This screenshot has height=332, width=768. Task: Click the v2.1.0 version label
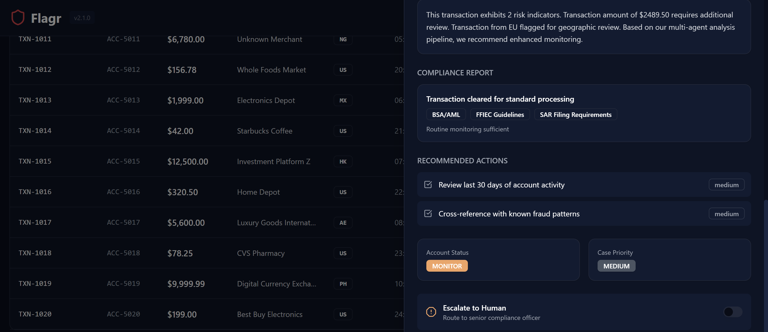click(x=82, y=18)
